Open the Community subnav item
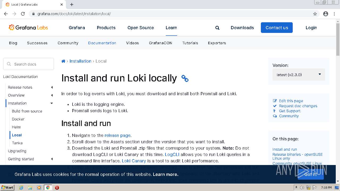The height and width of the screenshot is (191, 340). tap(68, 43)
